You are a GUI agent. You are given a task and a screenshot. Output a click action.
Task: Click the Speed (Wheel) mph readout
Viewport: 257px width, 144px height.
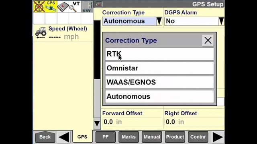[63, 37]
